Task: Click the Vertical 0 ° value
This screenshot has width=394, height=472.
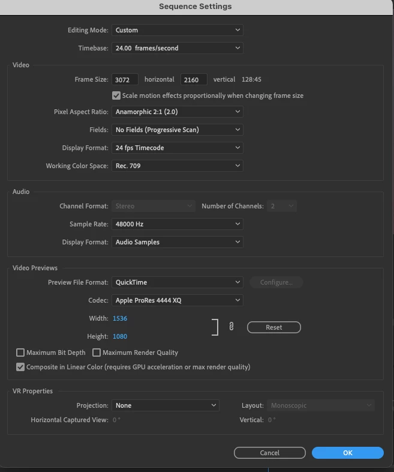Action: [x=272, y=420]
